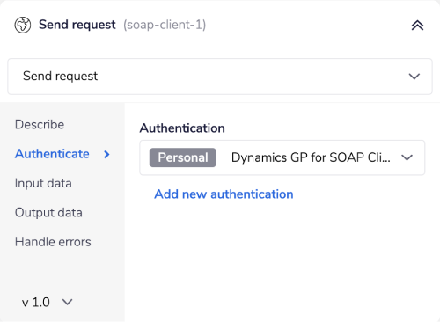This screenshot has width=440, height=322.
Task: Open the Describe section
Action: [x=40, y=125]
